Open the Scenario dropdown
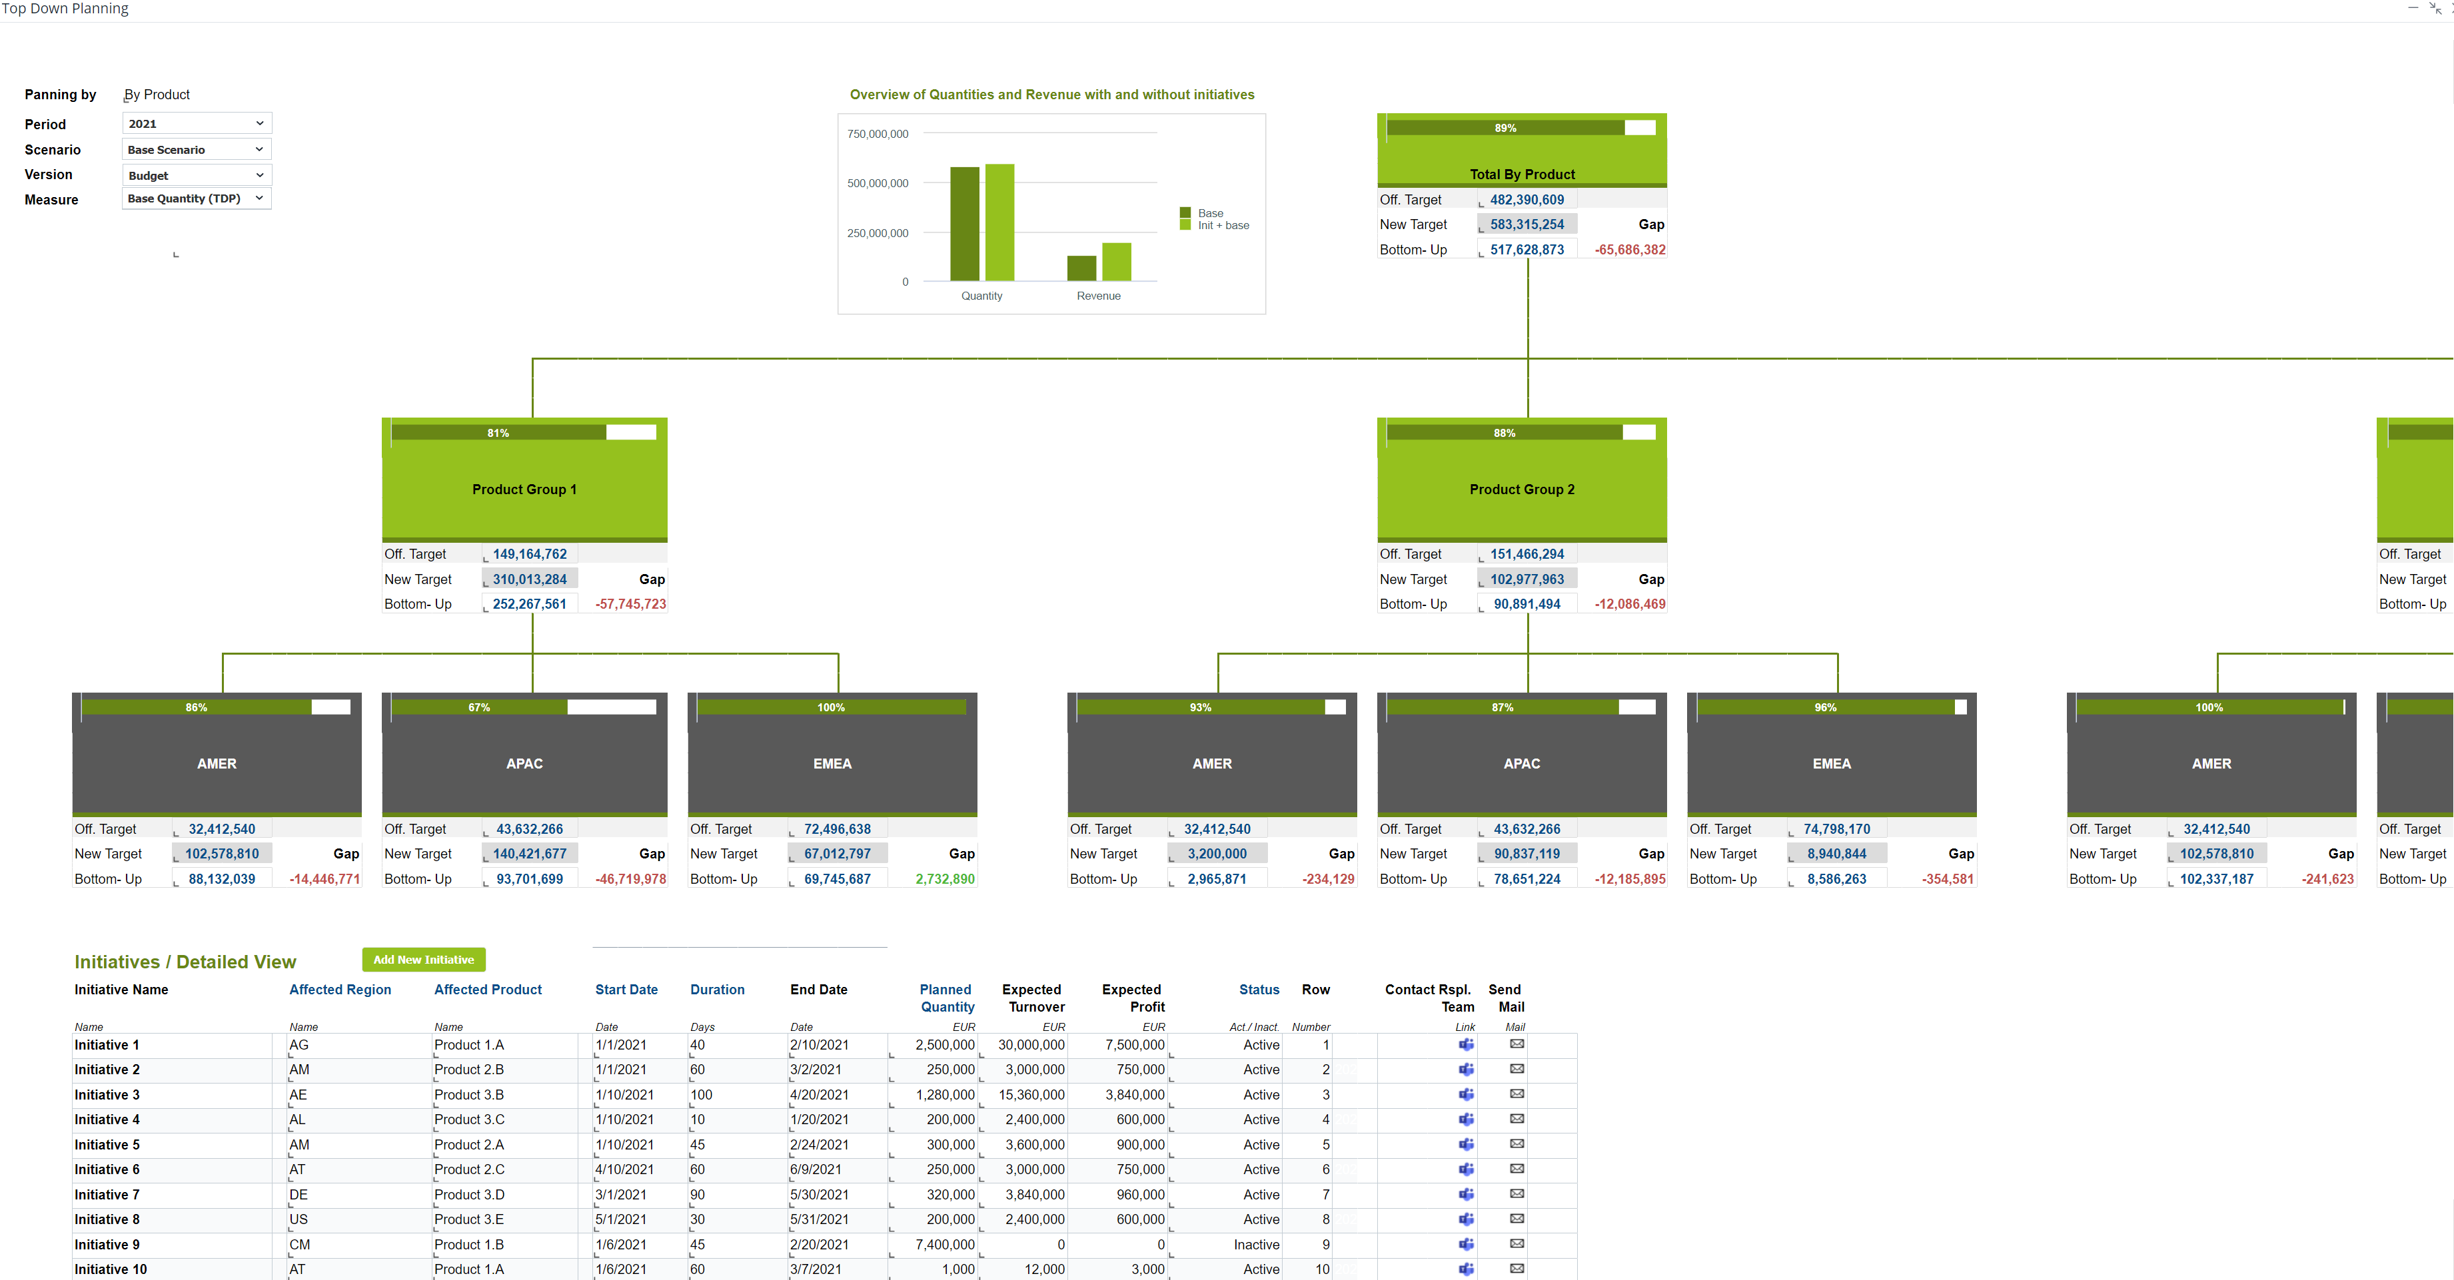2454x1280 pixels. (197, 150)
